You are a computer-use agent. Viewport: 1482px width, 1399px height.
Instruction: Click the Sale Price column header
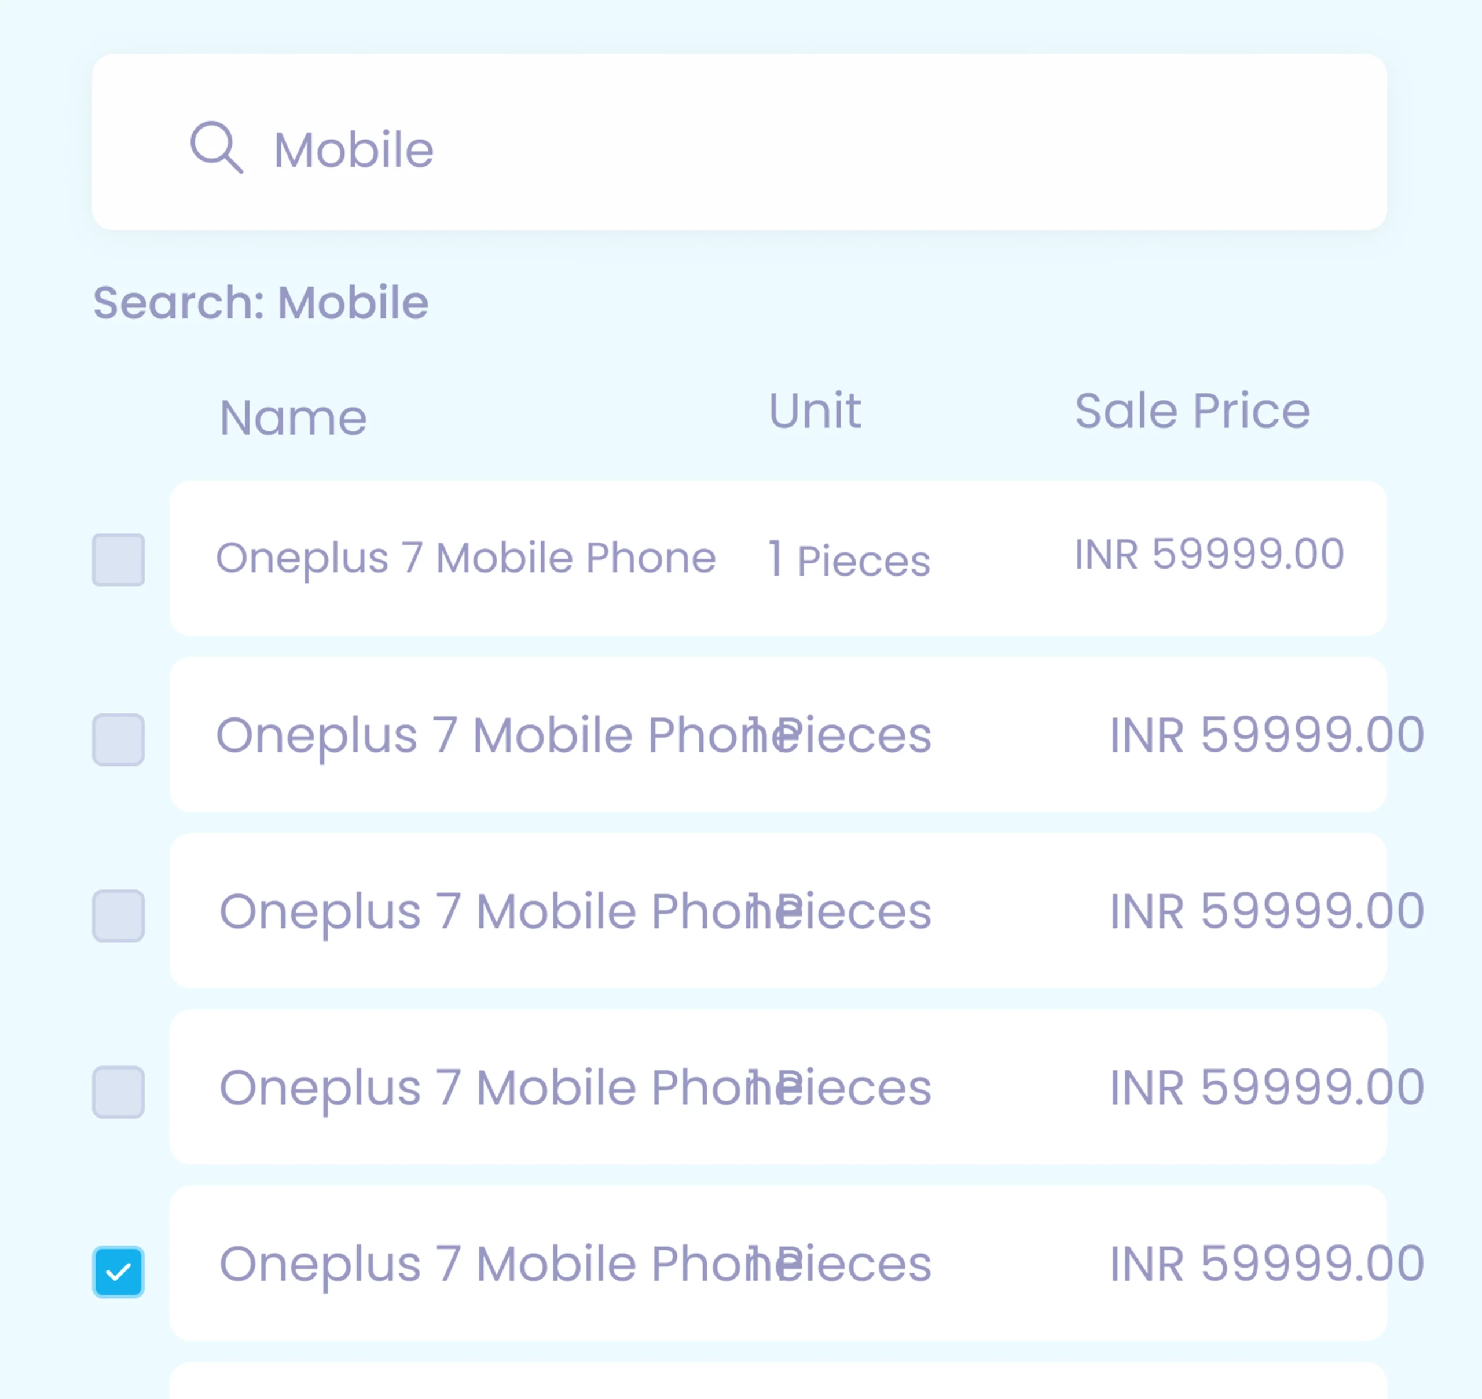1192,410
